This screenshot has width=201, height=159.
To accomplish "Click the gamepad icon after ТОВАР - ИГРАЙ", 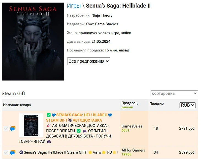I will (x=49, y=142).
